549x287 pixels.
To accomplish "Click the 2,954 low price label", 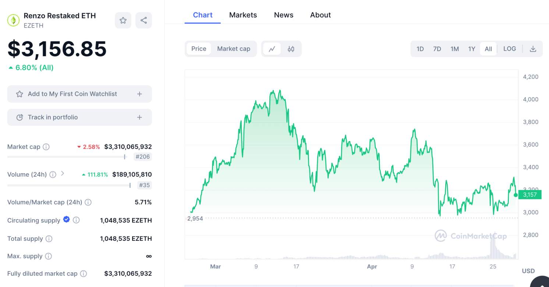I will coord(195,218).
